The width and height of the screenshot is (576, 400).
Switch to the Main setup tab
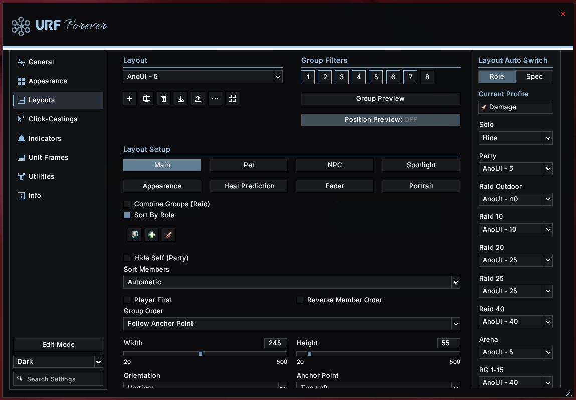coord(162,165)
